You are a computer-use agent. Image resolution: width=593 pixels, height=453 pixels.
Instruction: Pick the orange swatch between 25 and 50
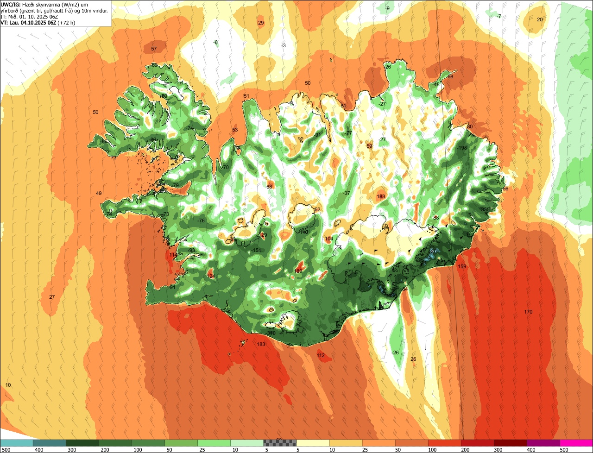click(379, 443)
